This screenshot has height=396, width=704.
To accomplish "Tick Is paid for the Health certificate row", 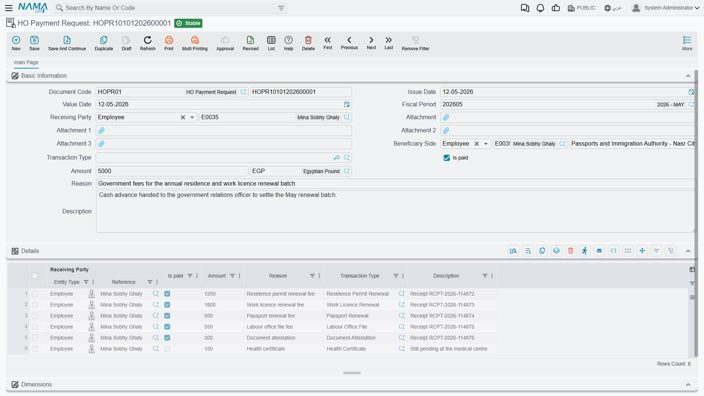I will pyautogui.click(x=167, y=349).
